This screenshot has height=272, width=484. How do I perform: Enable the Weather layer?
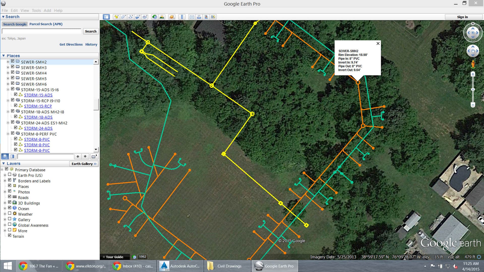coord(10,213)
